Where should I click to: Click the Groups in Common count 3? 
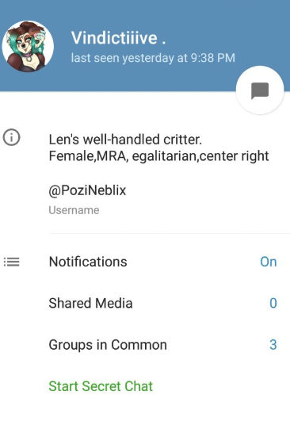273,345
